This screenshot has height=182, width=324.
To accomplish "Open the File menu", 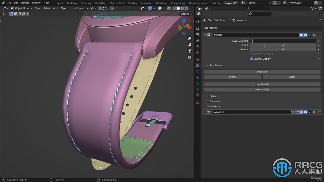I will (9, 3).
